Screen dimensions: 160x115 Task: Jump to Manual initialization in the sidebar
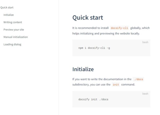pyautogui.click(x=16, y=37)
